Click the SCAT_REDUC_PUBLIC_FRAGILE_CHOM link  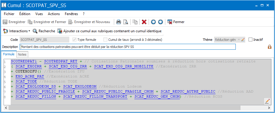pyautogui.click(x=118, y=91)
